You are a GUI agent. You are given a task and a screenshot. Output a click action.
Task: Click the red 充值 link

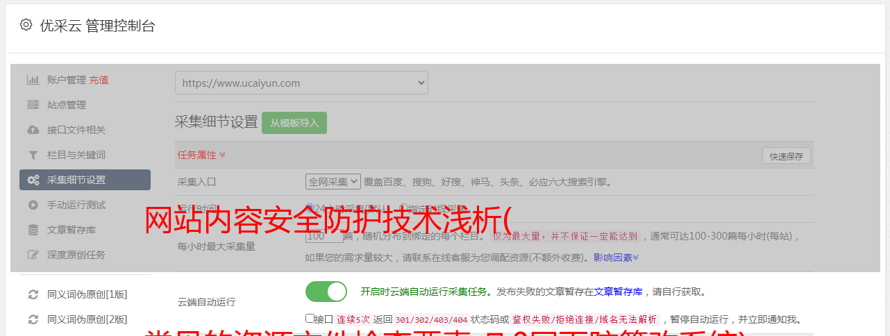(99, 80)
